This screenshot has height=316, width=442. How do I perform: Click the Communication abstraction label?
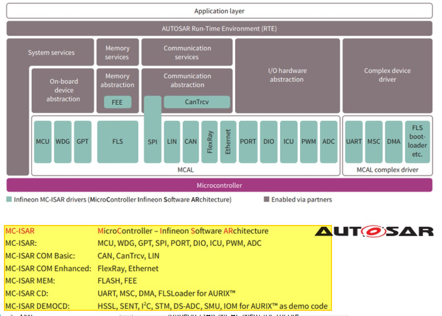point(187,81)
